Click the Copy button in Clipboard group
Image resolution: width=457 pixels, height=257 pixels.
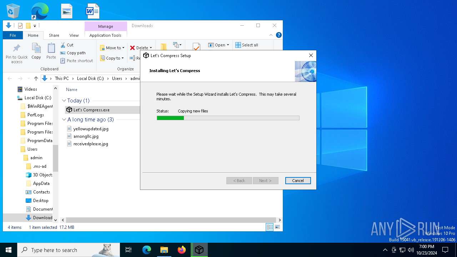point(36,51)
